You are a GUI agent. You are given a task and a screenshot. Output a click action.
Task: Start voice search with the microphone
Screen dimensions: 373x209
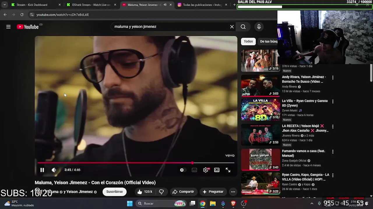pos(259,27)
